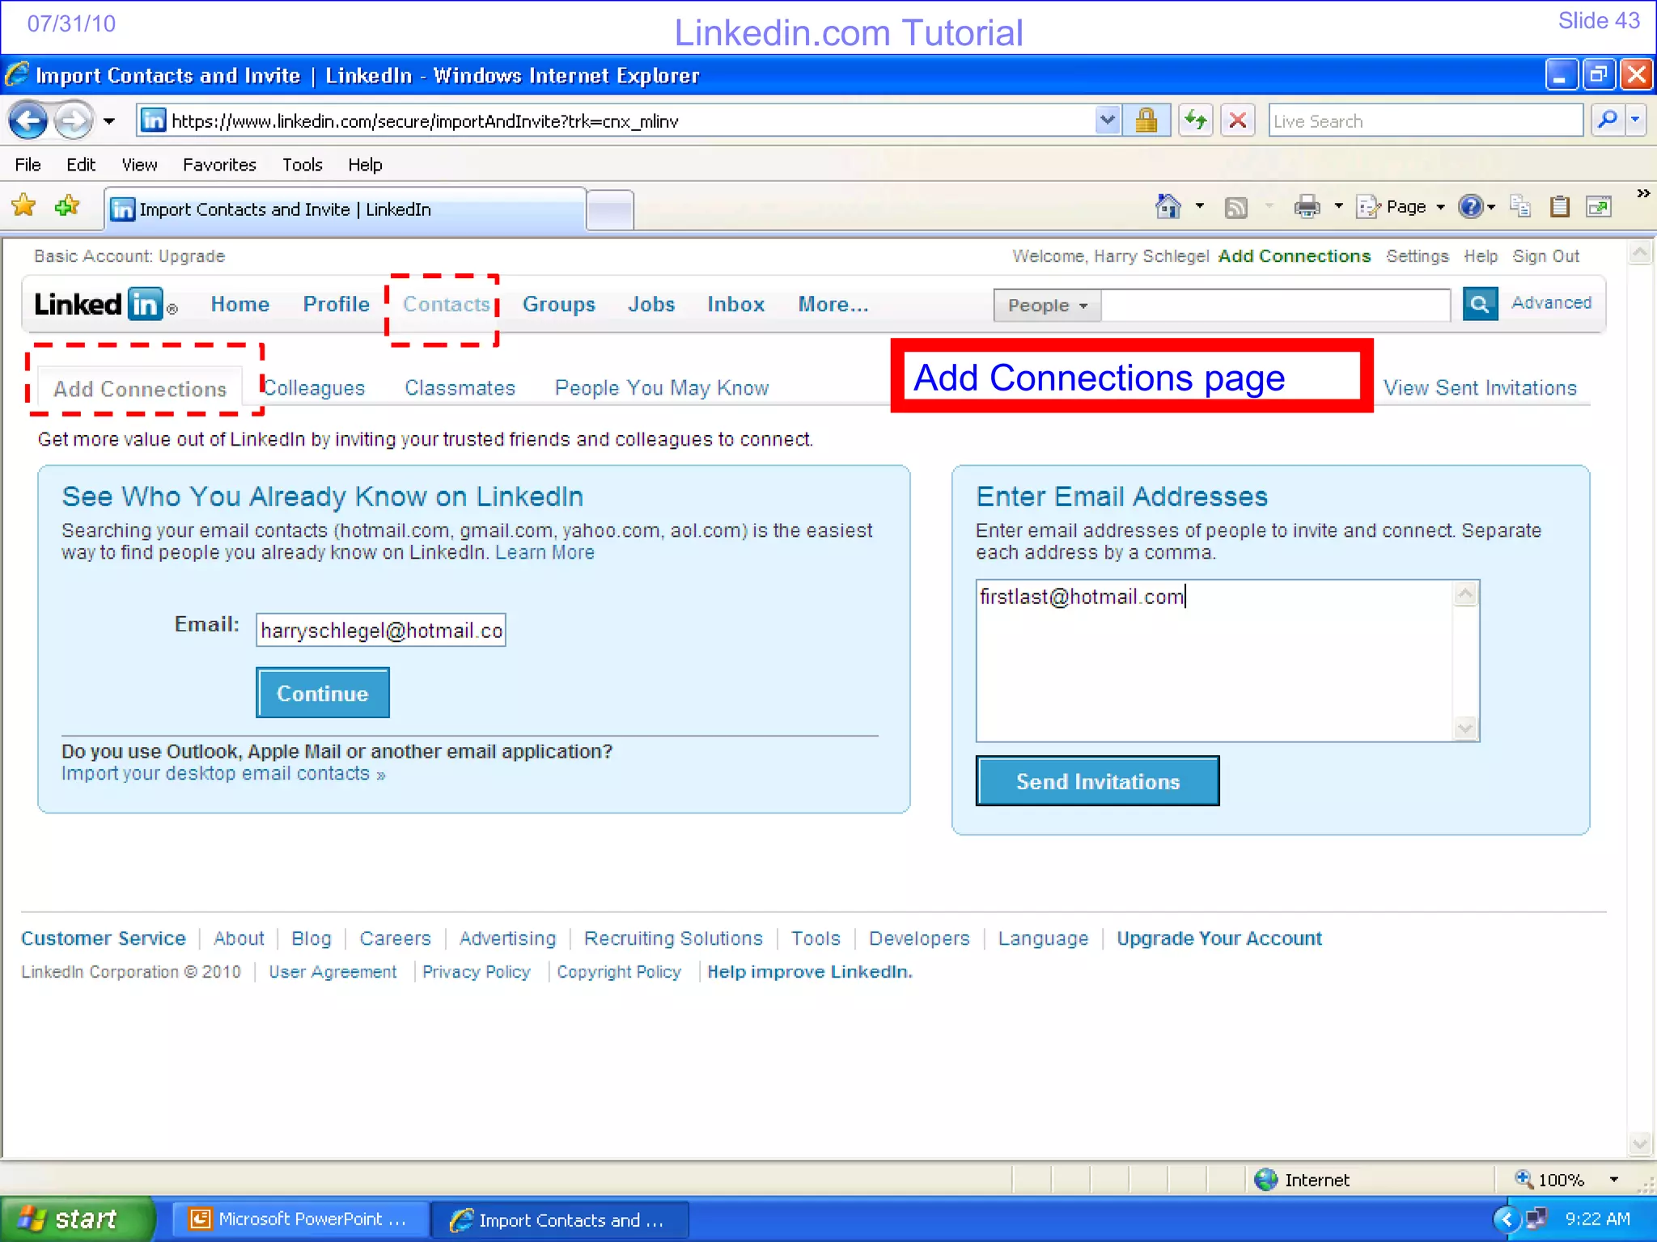Select the Classmates tab
The image size is (1657, 1242).
(x=460, y=388)
